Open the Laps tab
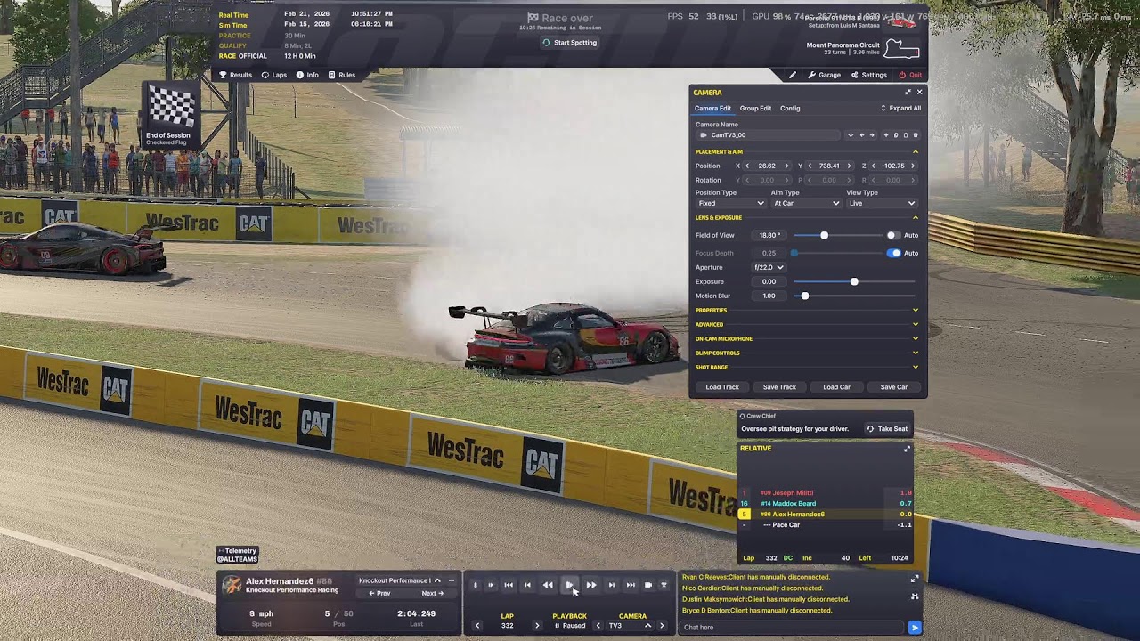1140x641 pixels. (x=273, y=75)
